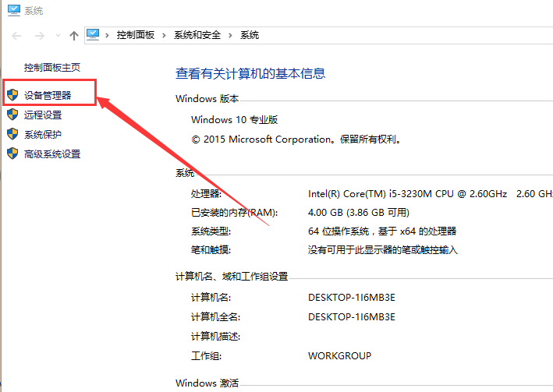This screenshot has width=553, height=392.
Task: Click the shield icon beside 设备管理器
Action: coord(12,94)
